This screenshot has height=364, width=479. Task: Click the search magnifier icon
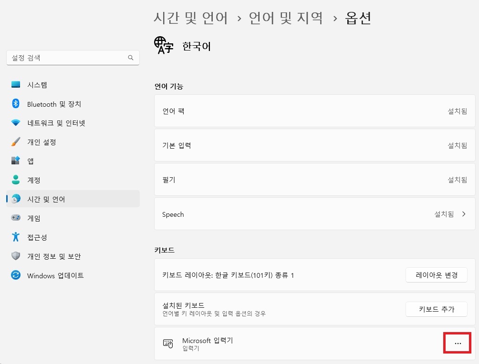[131, 58]
